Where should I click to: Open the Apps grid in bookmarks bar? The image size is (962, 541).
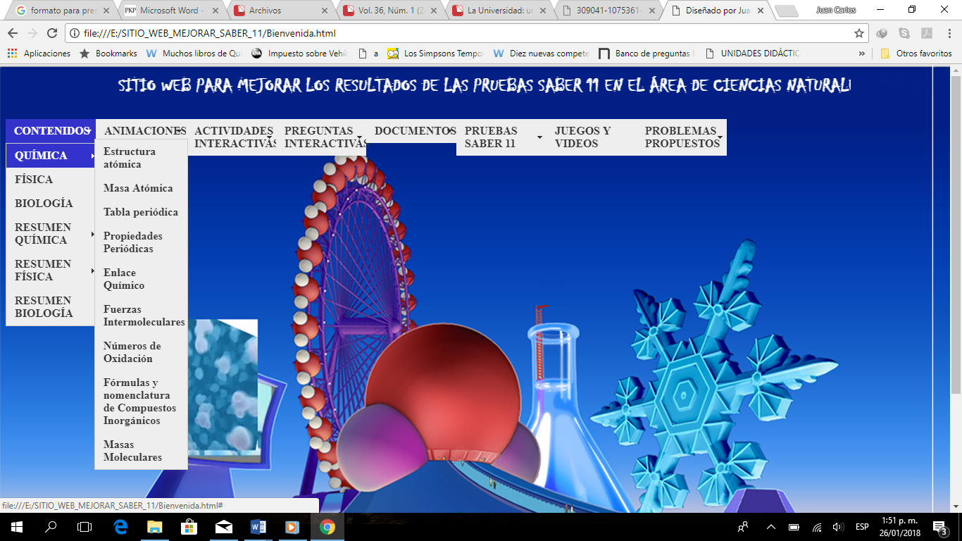click(x=12, y=54)
